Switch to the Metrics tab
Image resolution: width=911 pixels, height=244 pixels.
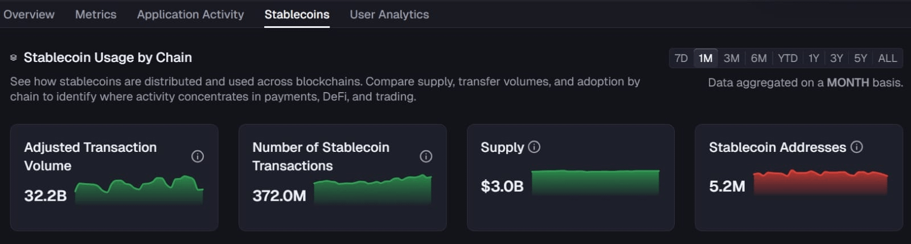click(96, 14)
